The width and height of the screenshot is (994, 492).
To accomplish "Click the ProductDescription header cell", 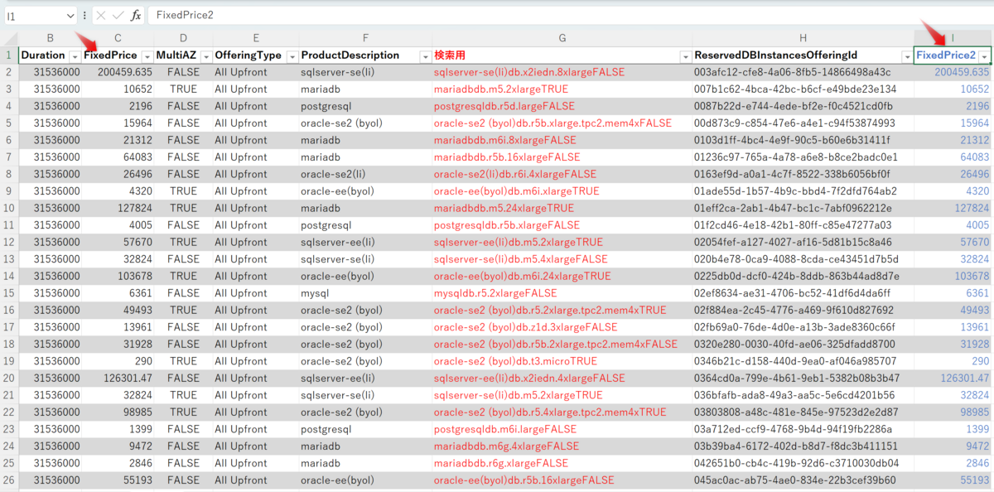I will [x=364, y=55].
